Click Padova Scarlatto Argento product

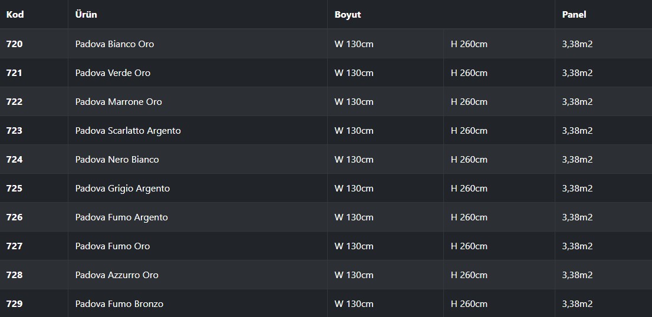click(128, 130)
